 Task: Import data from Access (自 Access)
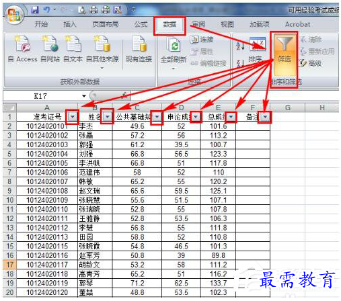(22, 49)
